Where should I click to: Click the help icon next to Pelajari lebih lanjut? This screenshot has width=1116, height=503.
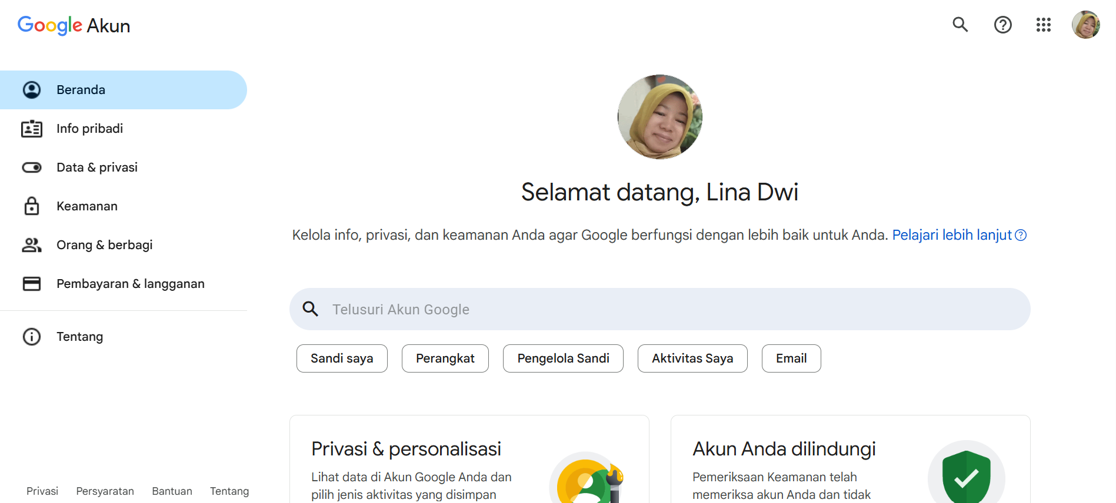[x=1021, y=235]
